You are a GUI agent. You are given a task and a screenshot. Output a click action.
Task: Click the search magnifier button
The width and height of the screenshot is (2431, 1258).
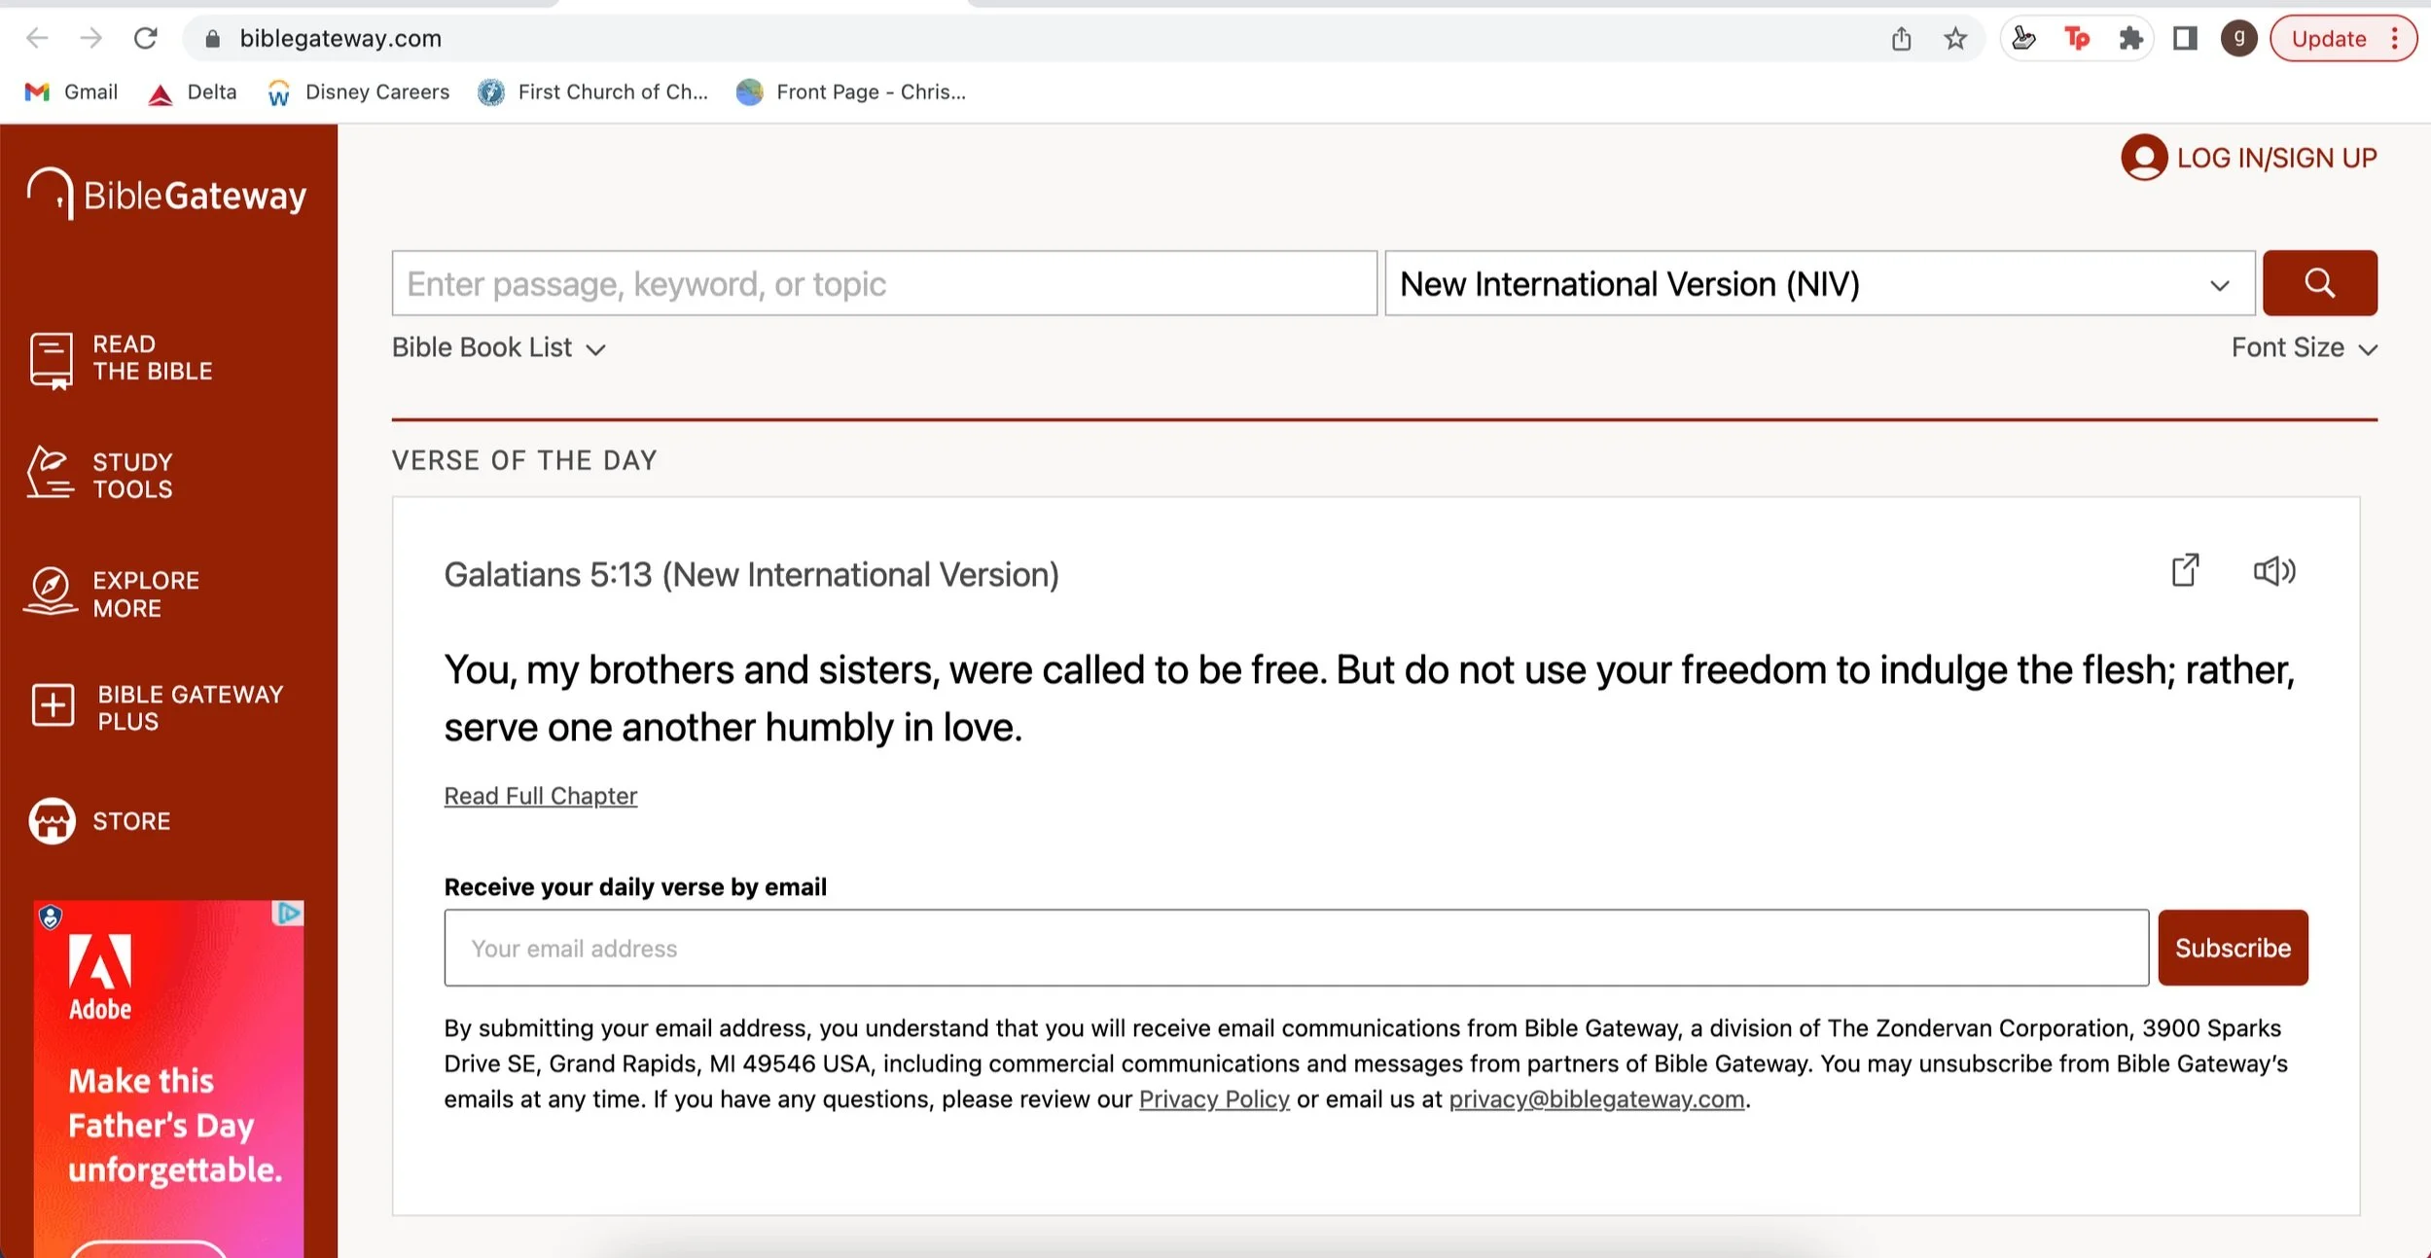click(2319, 283)
